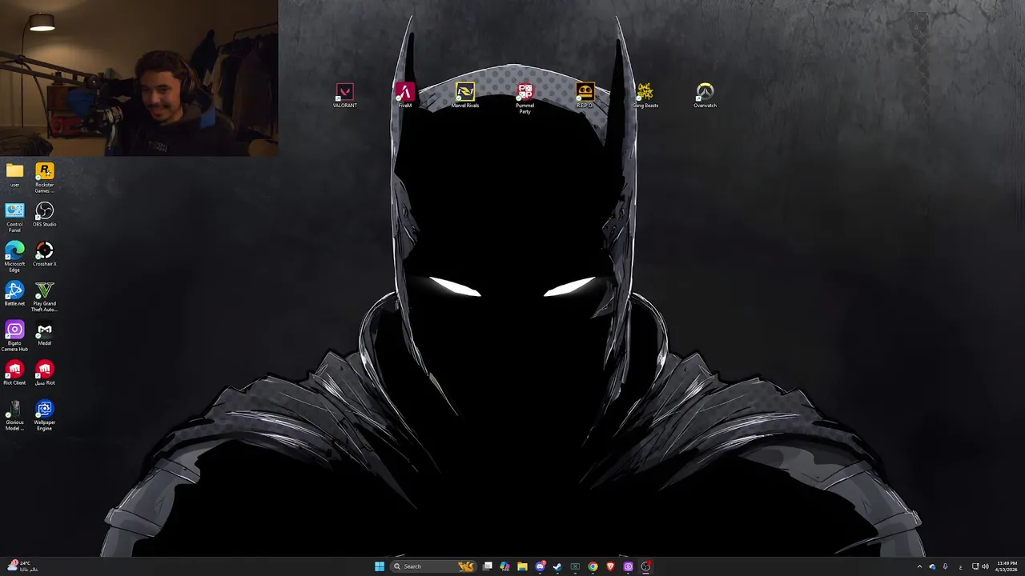Open the clock showing 11:49 PM
Screen dimensions: 1025x576
pyautogui.click(x=1007, y=566)
